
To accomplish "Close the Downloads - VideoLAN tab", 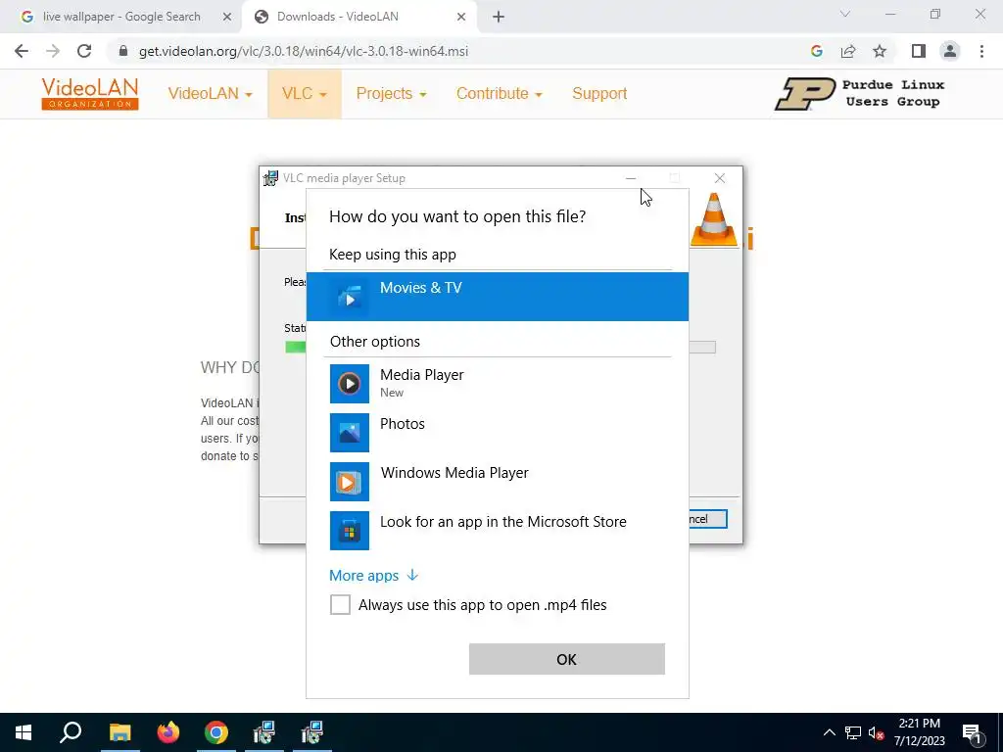I will click(461, 17).
